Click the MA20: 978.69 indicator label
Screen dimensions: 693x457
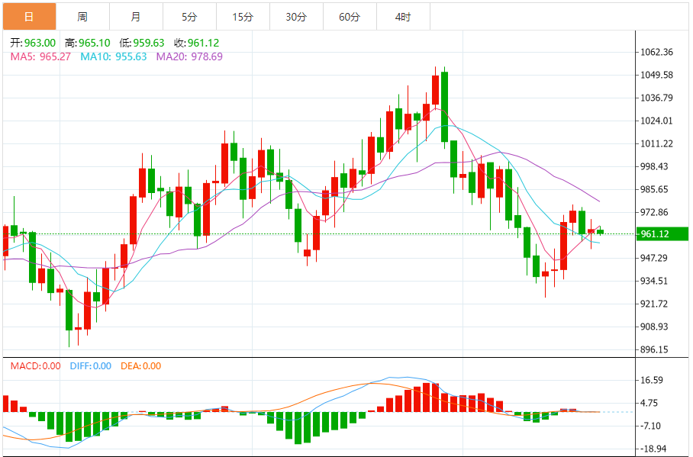tap(189, 56)
